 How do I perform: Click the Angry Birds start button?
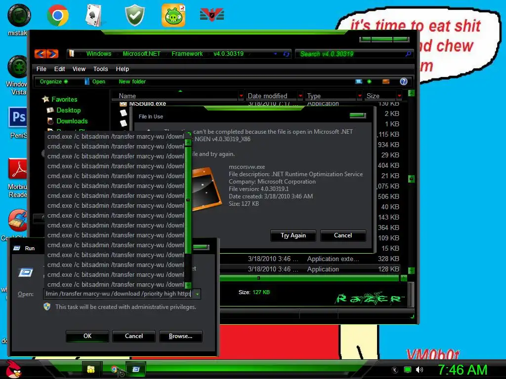tap(13, 369)
